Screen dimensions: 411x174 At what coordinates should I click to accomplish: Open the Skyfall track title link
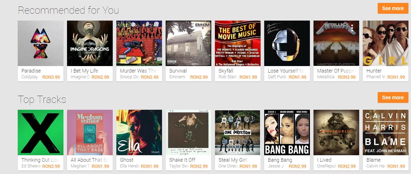pyautogui.click(x=226, y=71)
